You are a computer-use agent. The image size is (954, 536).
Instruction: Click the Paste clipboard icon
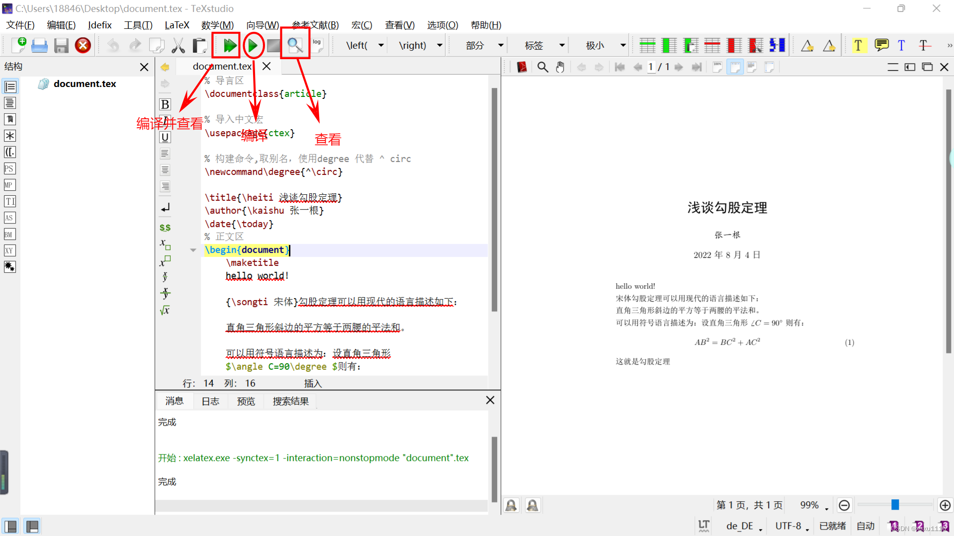click(x=200, y=46)
